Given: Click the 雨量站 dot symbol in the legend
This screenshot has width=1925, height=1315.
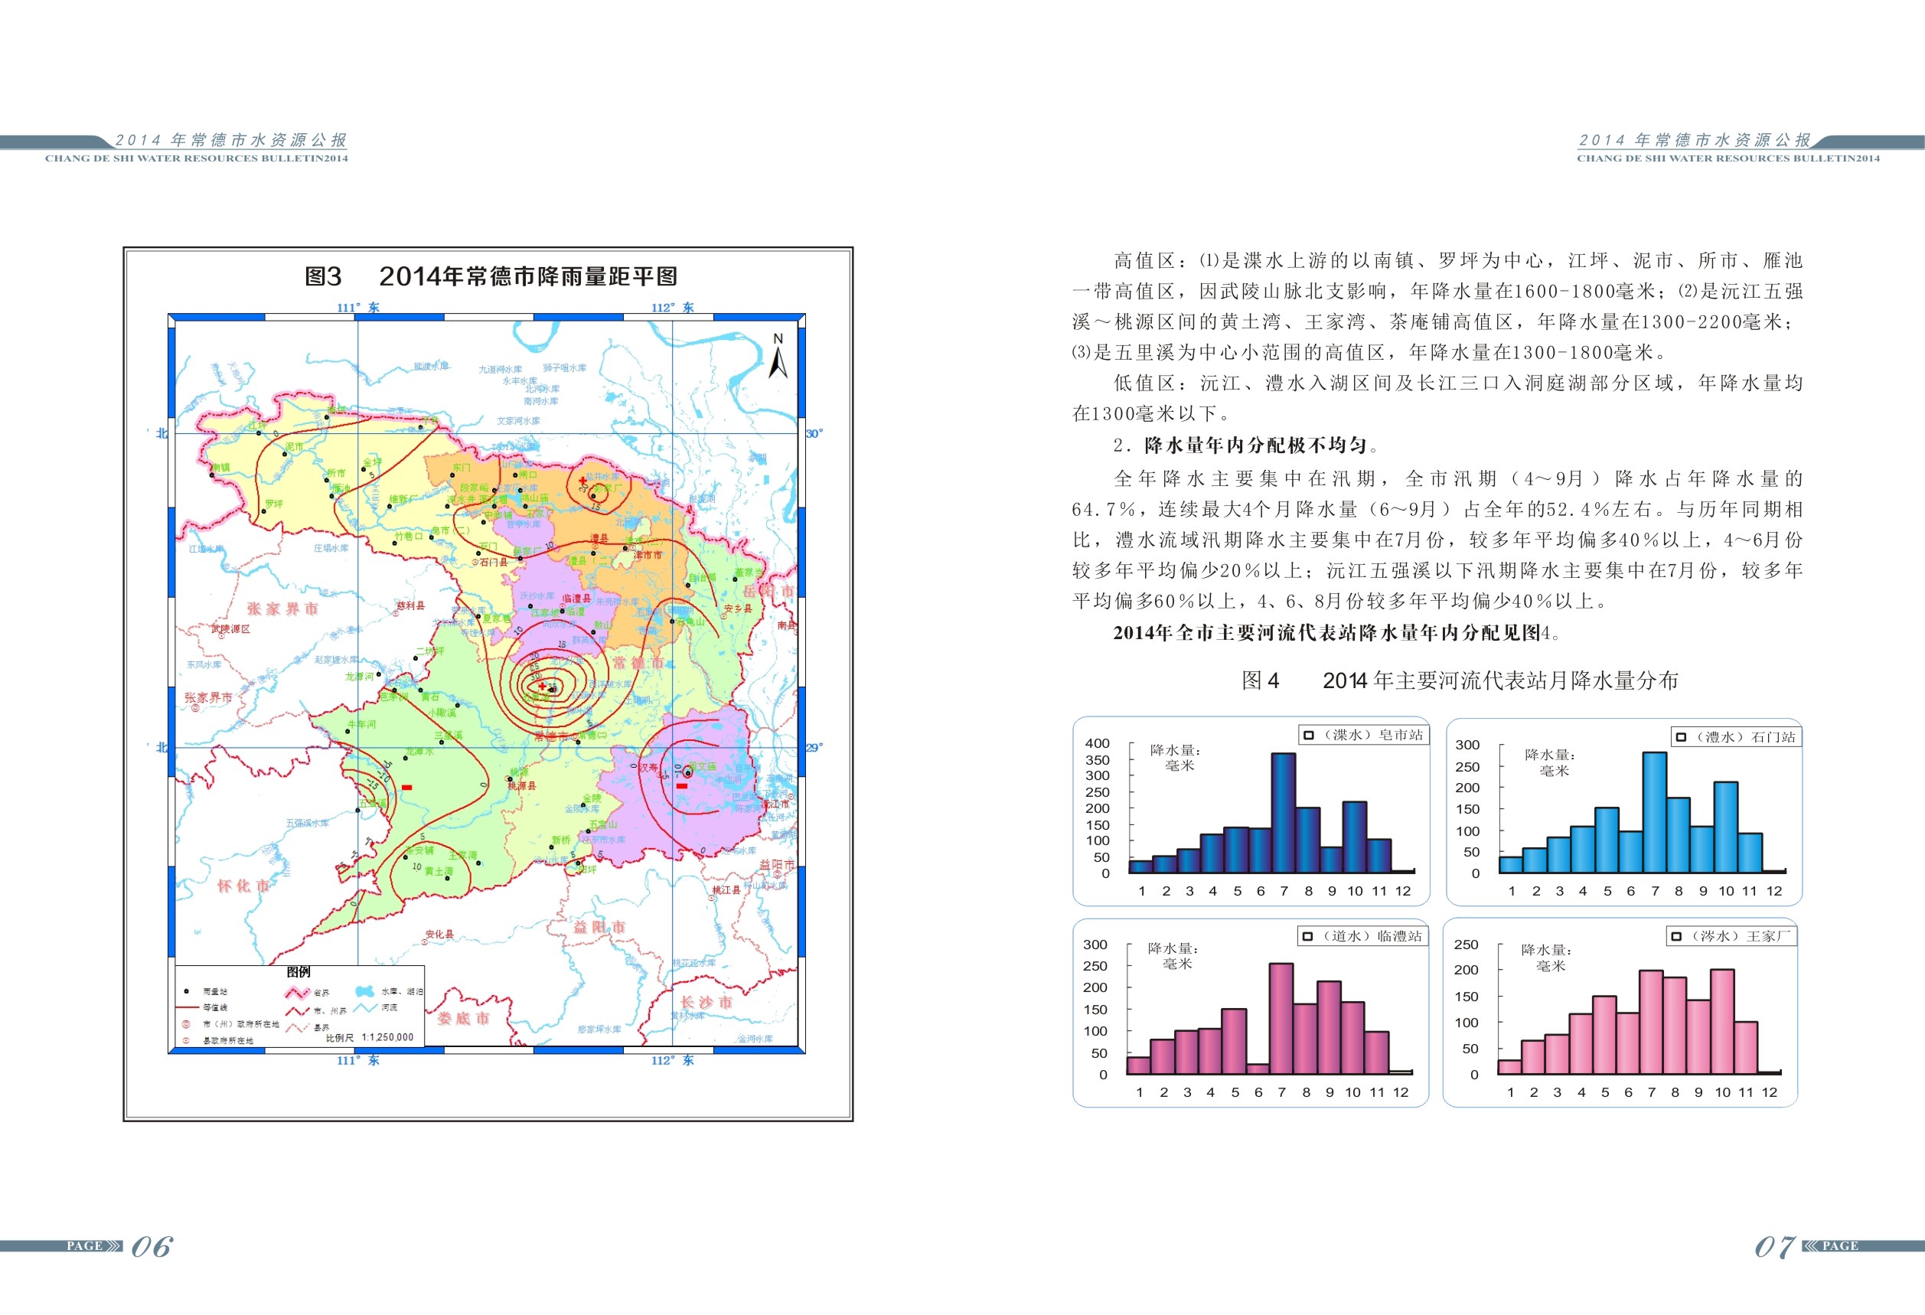Looking at the screenshot, I should click(186, 991).
